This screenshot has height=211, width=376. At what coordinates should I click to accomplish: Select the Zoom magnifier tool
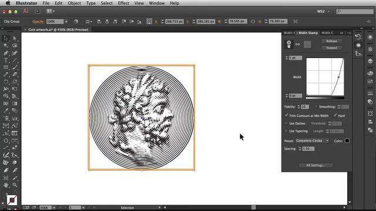point(15,185)
